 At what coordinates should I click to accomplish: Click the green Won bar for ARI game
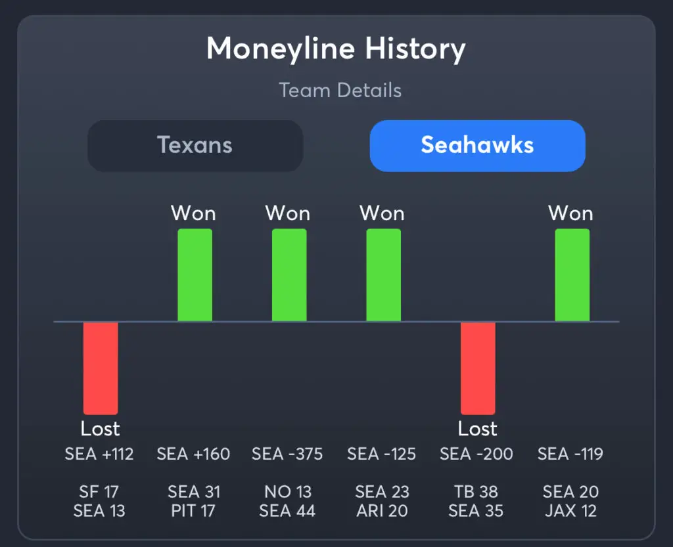(383, 274)
